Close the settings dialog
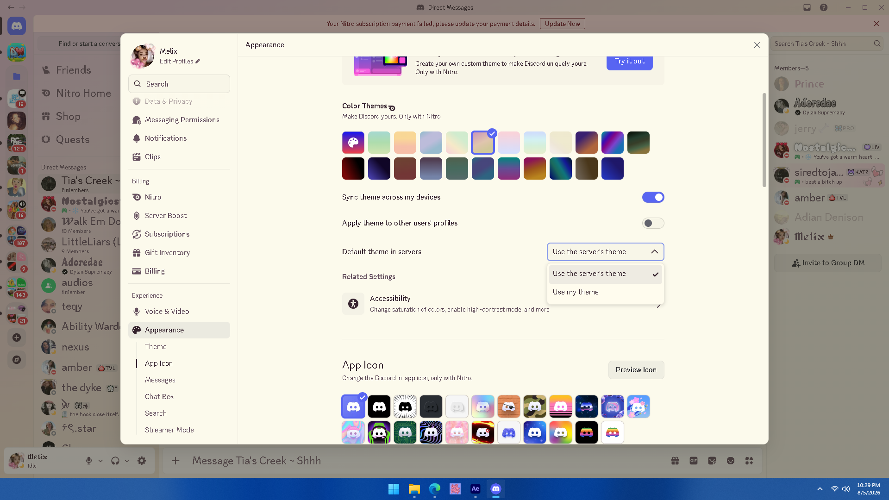Viewport: 889px width, 500px height. point(757,45)
